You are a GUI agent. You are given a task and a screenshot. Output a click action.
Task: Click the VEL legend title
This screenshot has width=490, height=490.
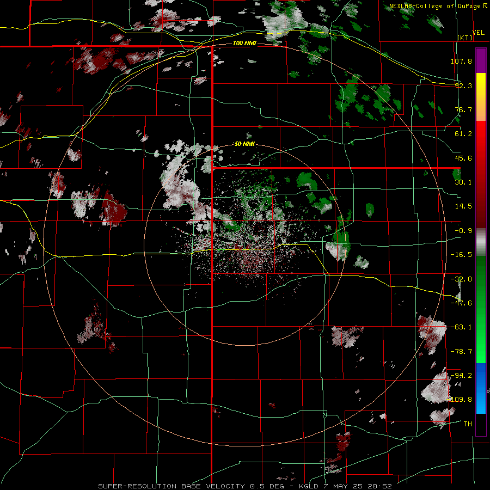click(x=478, y=33)
